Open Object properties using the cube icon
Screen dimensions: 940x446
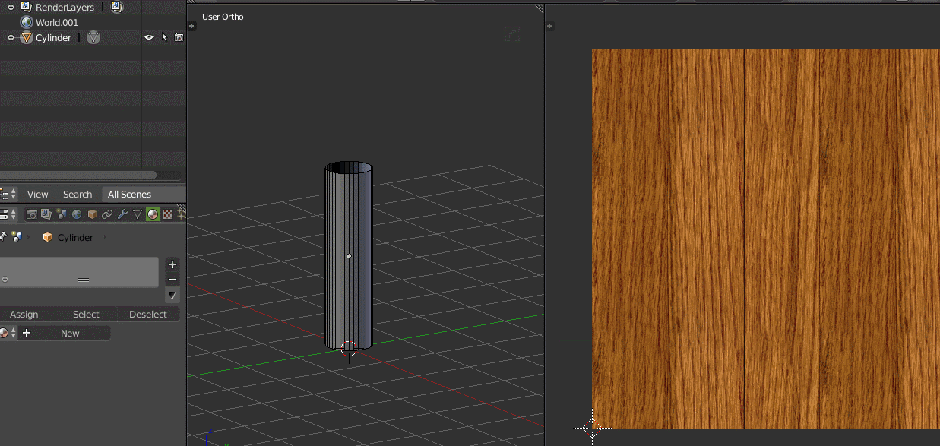(x=92, y=214)
